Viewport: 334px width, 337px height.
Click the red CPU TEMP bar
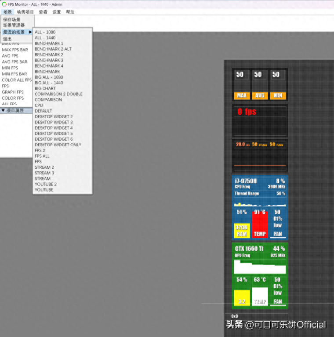click(x=260, y=225)
